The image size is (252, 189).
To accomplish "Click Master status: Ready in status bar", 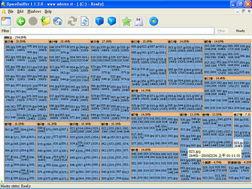I will coord(16,186).
